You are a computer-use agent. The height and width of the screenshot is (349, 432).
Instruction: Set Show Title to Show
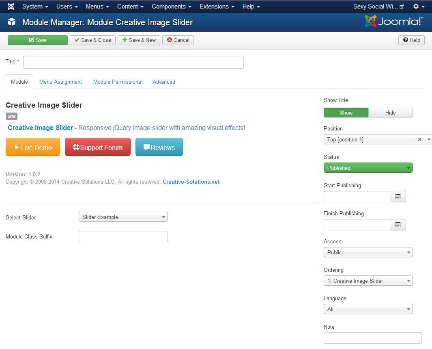(x=346, y=113)
